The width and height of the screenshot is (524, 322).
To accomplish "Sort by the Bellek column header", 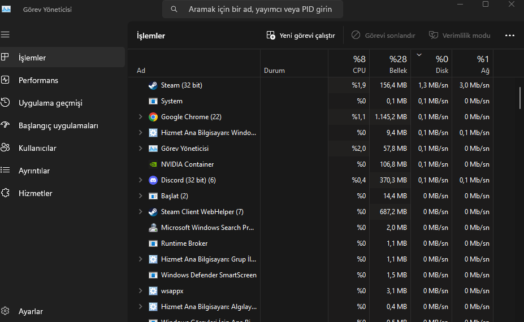I will pos(391,63).
